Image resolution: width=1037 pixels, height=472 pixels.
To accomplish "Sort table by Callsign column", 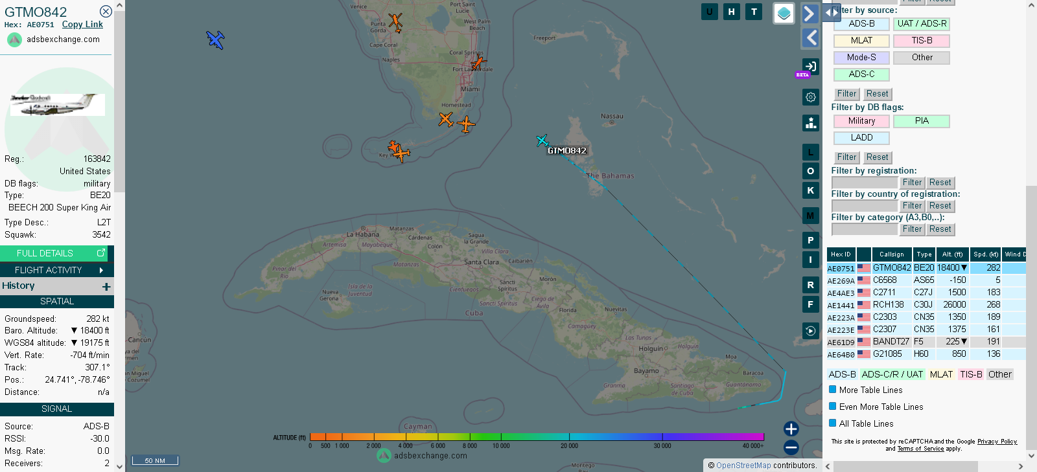I will point(891,254).
